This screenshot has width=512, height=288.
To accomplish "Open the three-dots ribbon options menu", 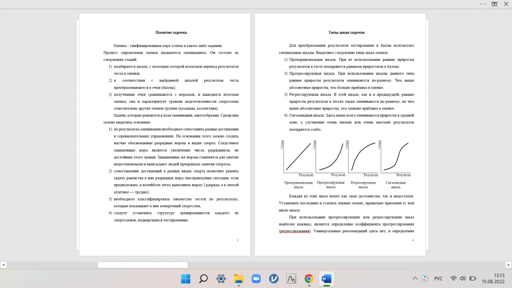I will click(x=483, y=4).
